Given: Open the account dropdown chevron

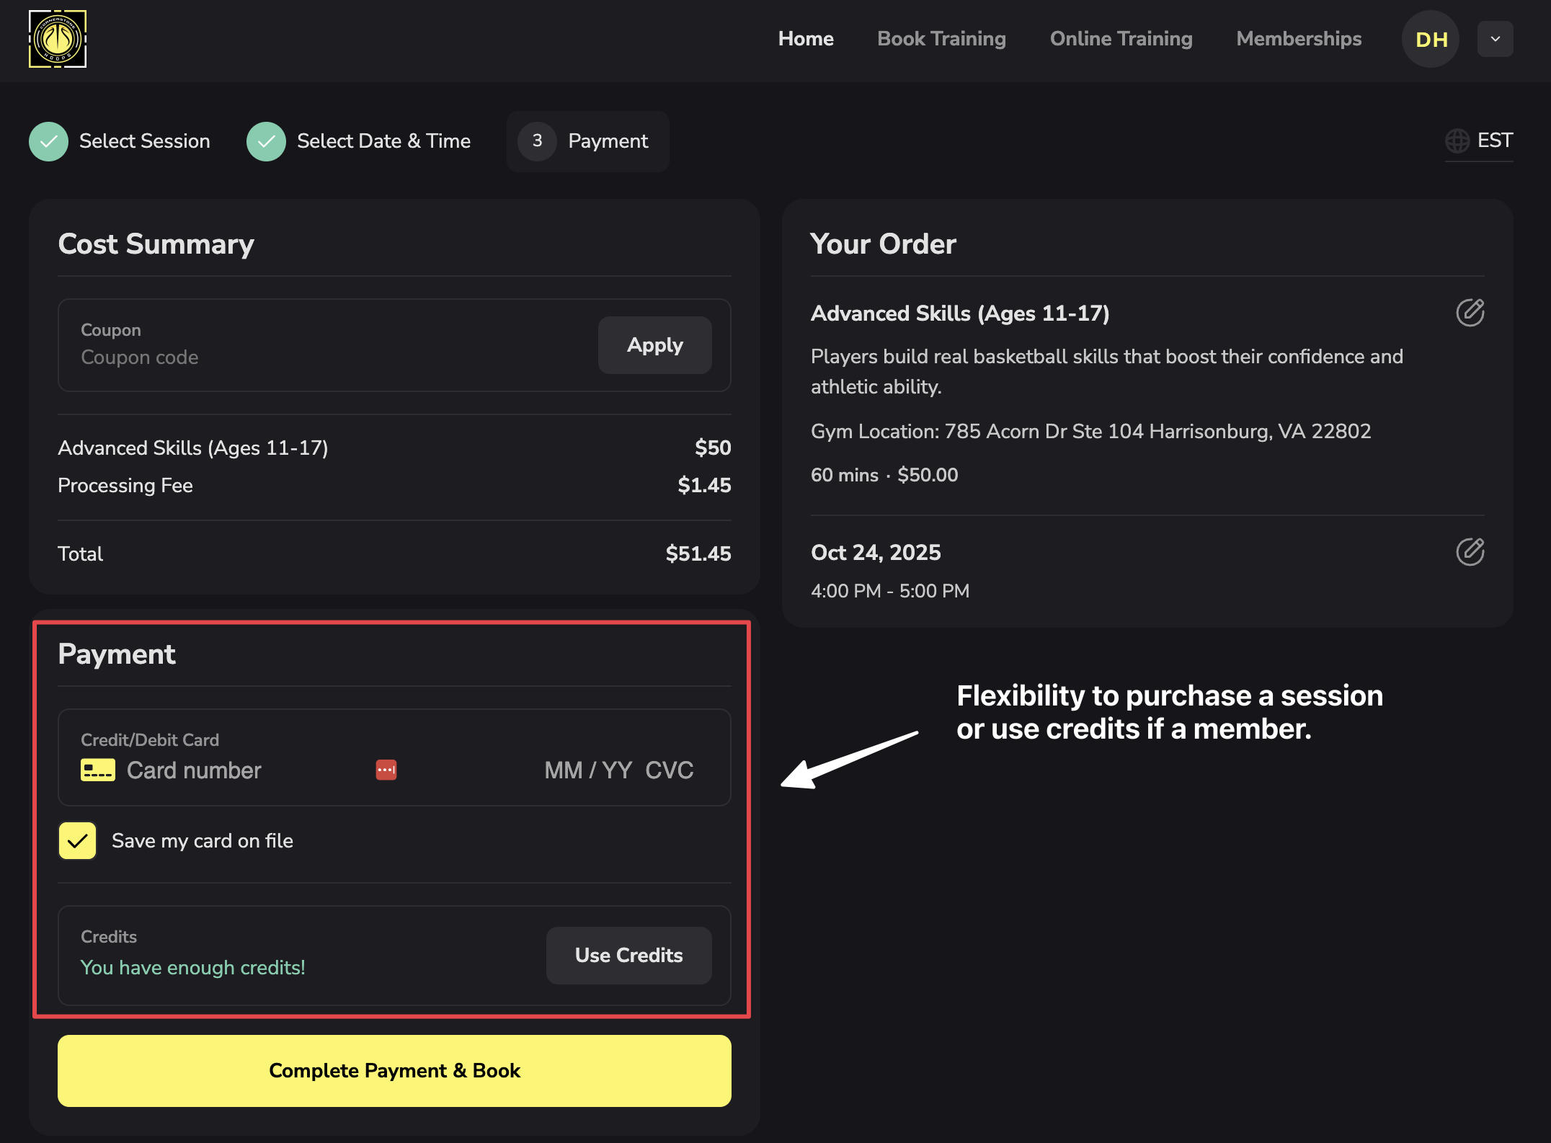Looking at the screenshot, I should 1496,39.
